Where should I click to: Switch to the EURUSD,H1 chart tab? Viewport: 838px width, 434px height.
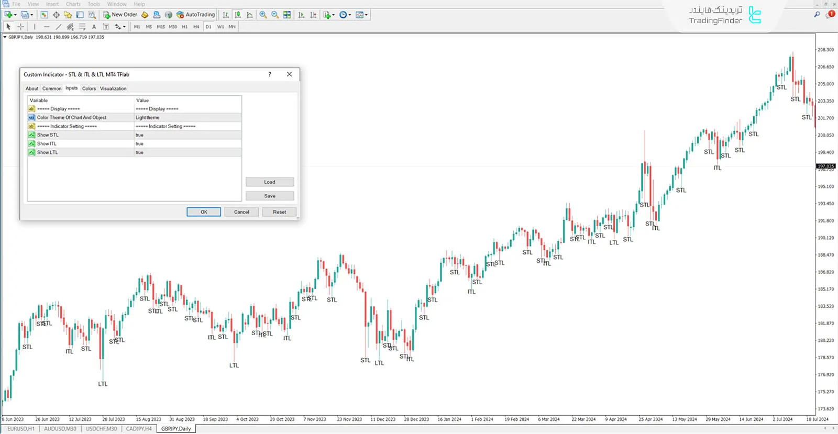[x=20, y=429]
